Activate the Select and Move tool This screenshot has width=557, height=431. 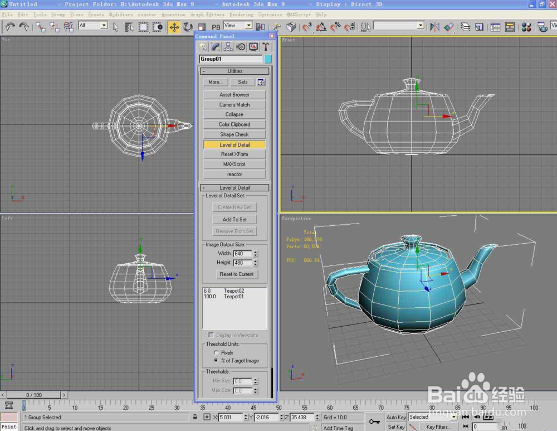(174, 27)
